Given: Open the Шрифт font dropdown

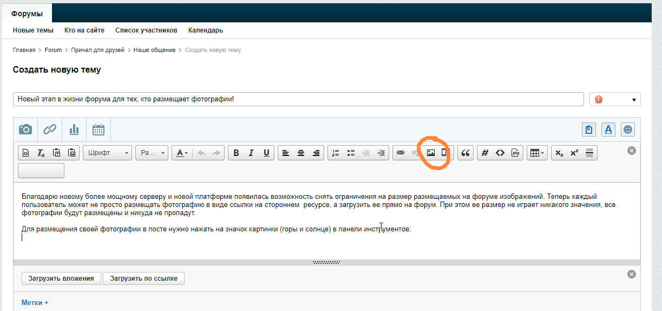Looking at the screenshot, I should [107, 153].
